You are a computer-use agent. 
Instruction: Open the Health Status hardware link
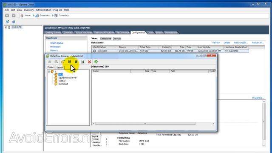57,43
